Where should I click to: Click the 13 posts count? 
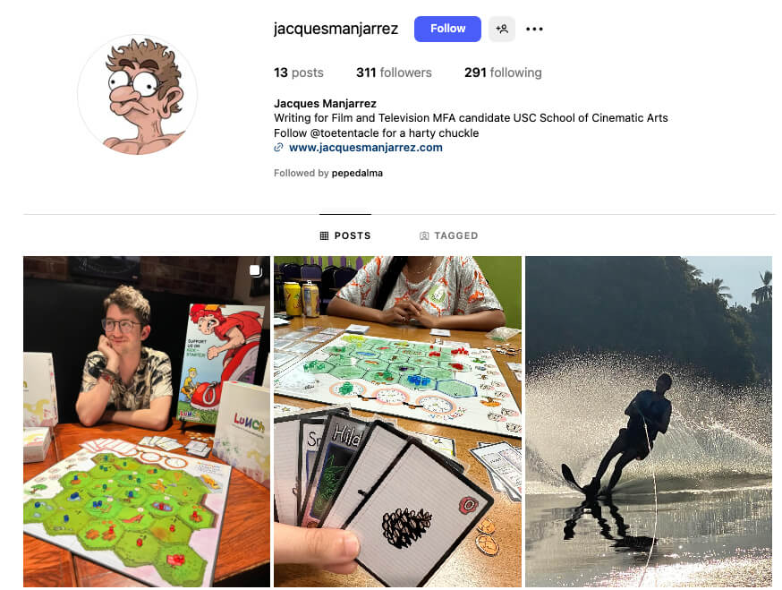pyautogui.click(x=298, y=73)
